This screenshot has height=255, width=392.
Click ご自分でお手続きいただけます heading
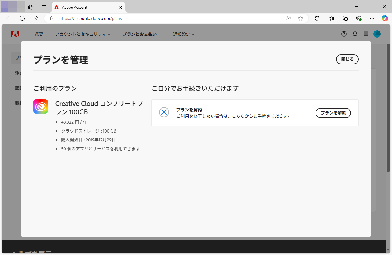pyautogui.click(x=195, y=89)
